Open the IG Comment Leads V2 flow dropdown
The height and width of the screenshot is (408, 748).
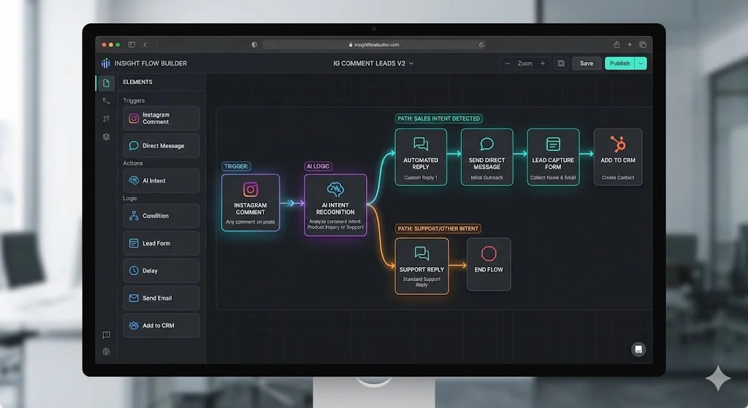pyautogui.click(x=373, y=63)
